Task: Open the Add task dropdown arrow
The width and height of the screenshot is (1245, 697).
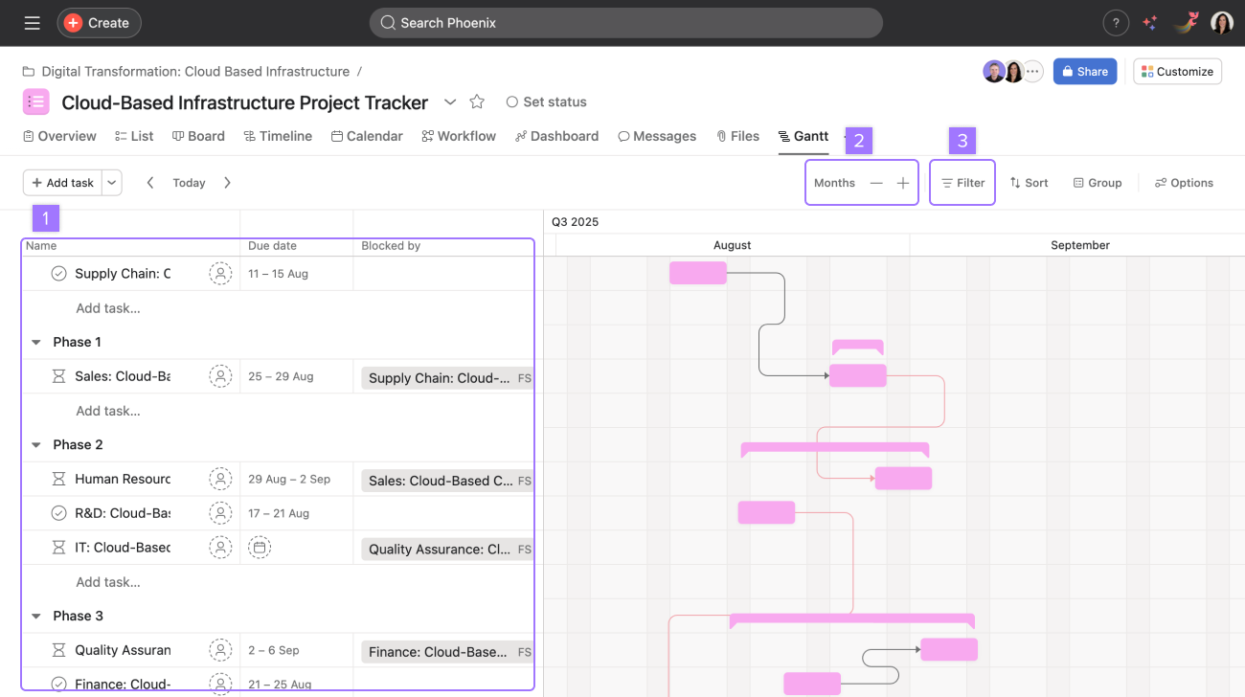Action: [112, 183]
